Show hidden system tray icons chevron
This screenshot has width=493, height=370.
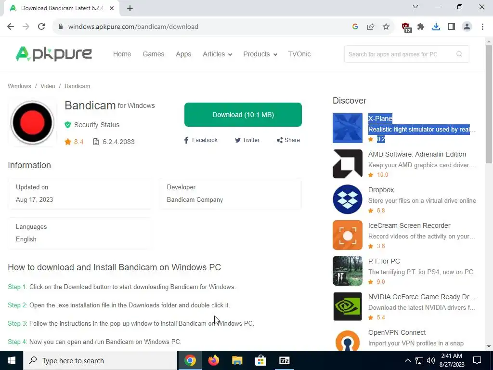407,360
